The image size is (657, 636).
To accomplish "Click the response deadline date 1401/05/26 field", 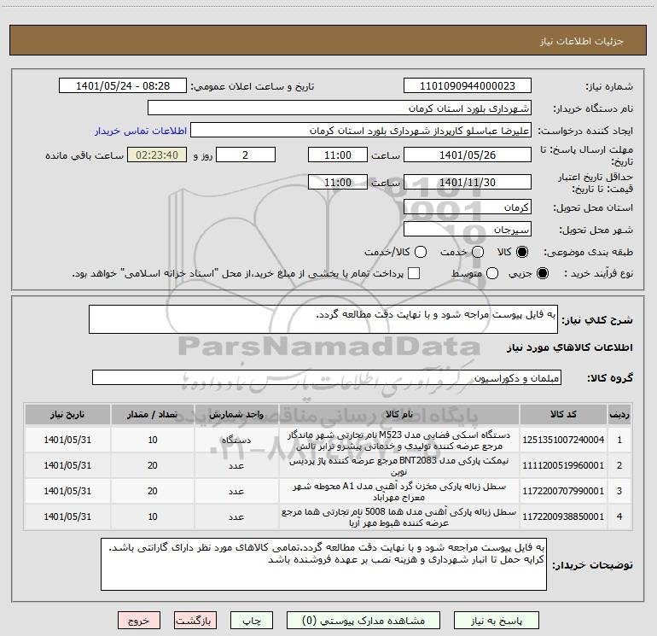I will pyautogui.click(x=468, y=155).
